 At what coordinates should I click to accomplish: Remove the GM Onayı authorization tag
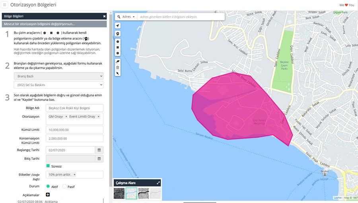(x=66, y=117)
